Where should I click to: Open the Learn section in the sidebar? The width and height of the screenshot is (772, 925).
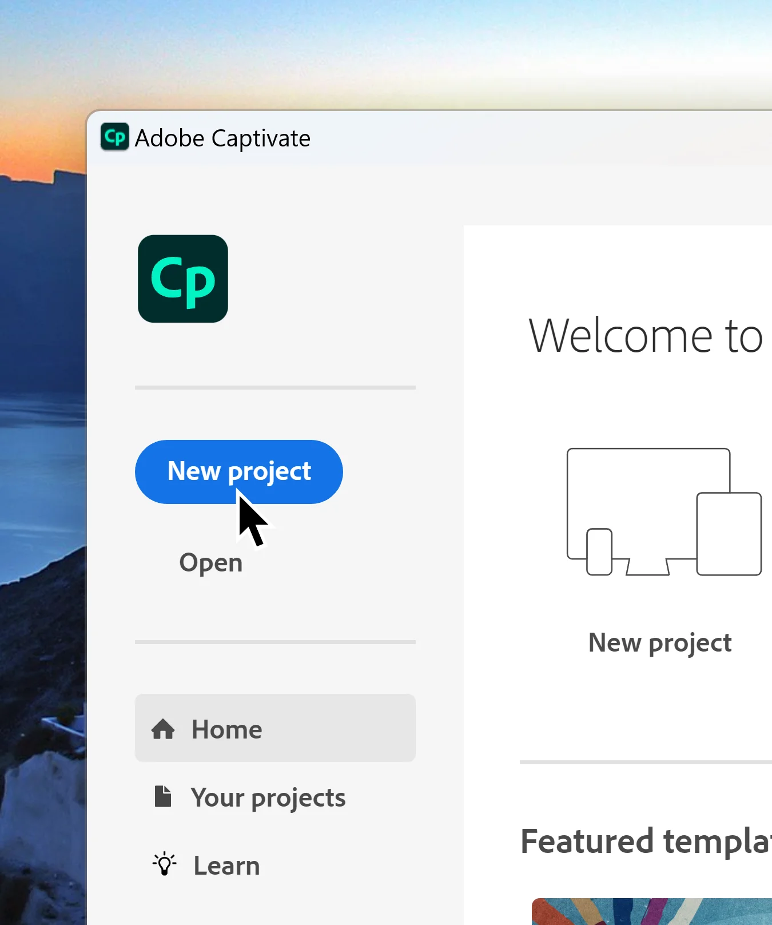point(226,866)
